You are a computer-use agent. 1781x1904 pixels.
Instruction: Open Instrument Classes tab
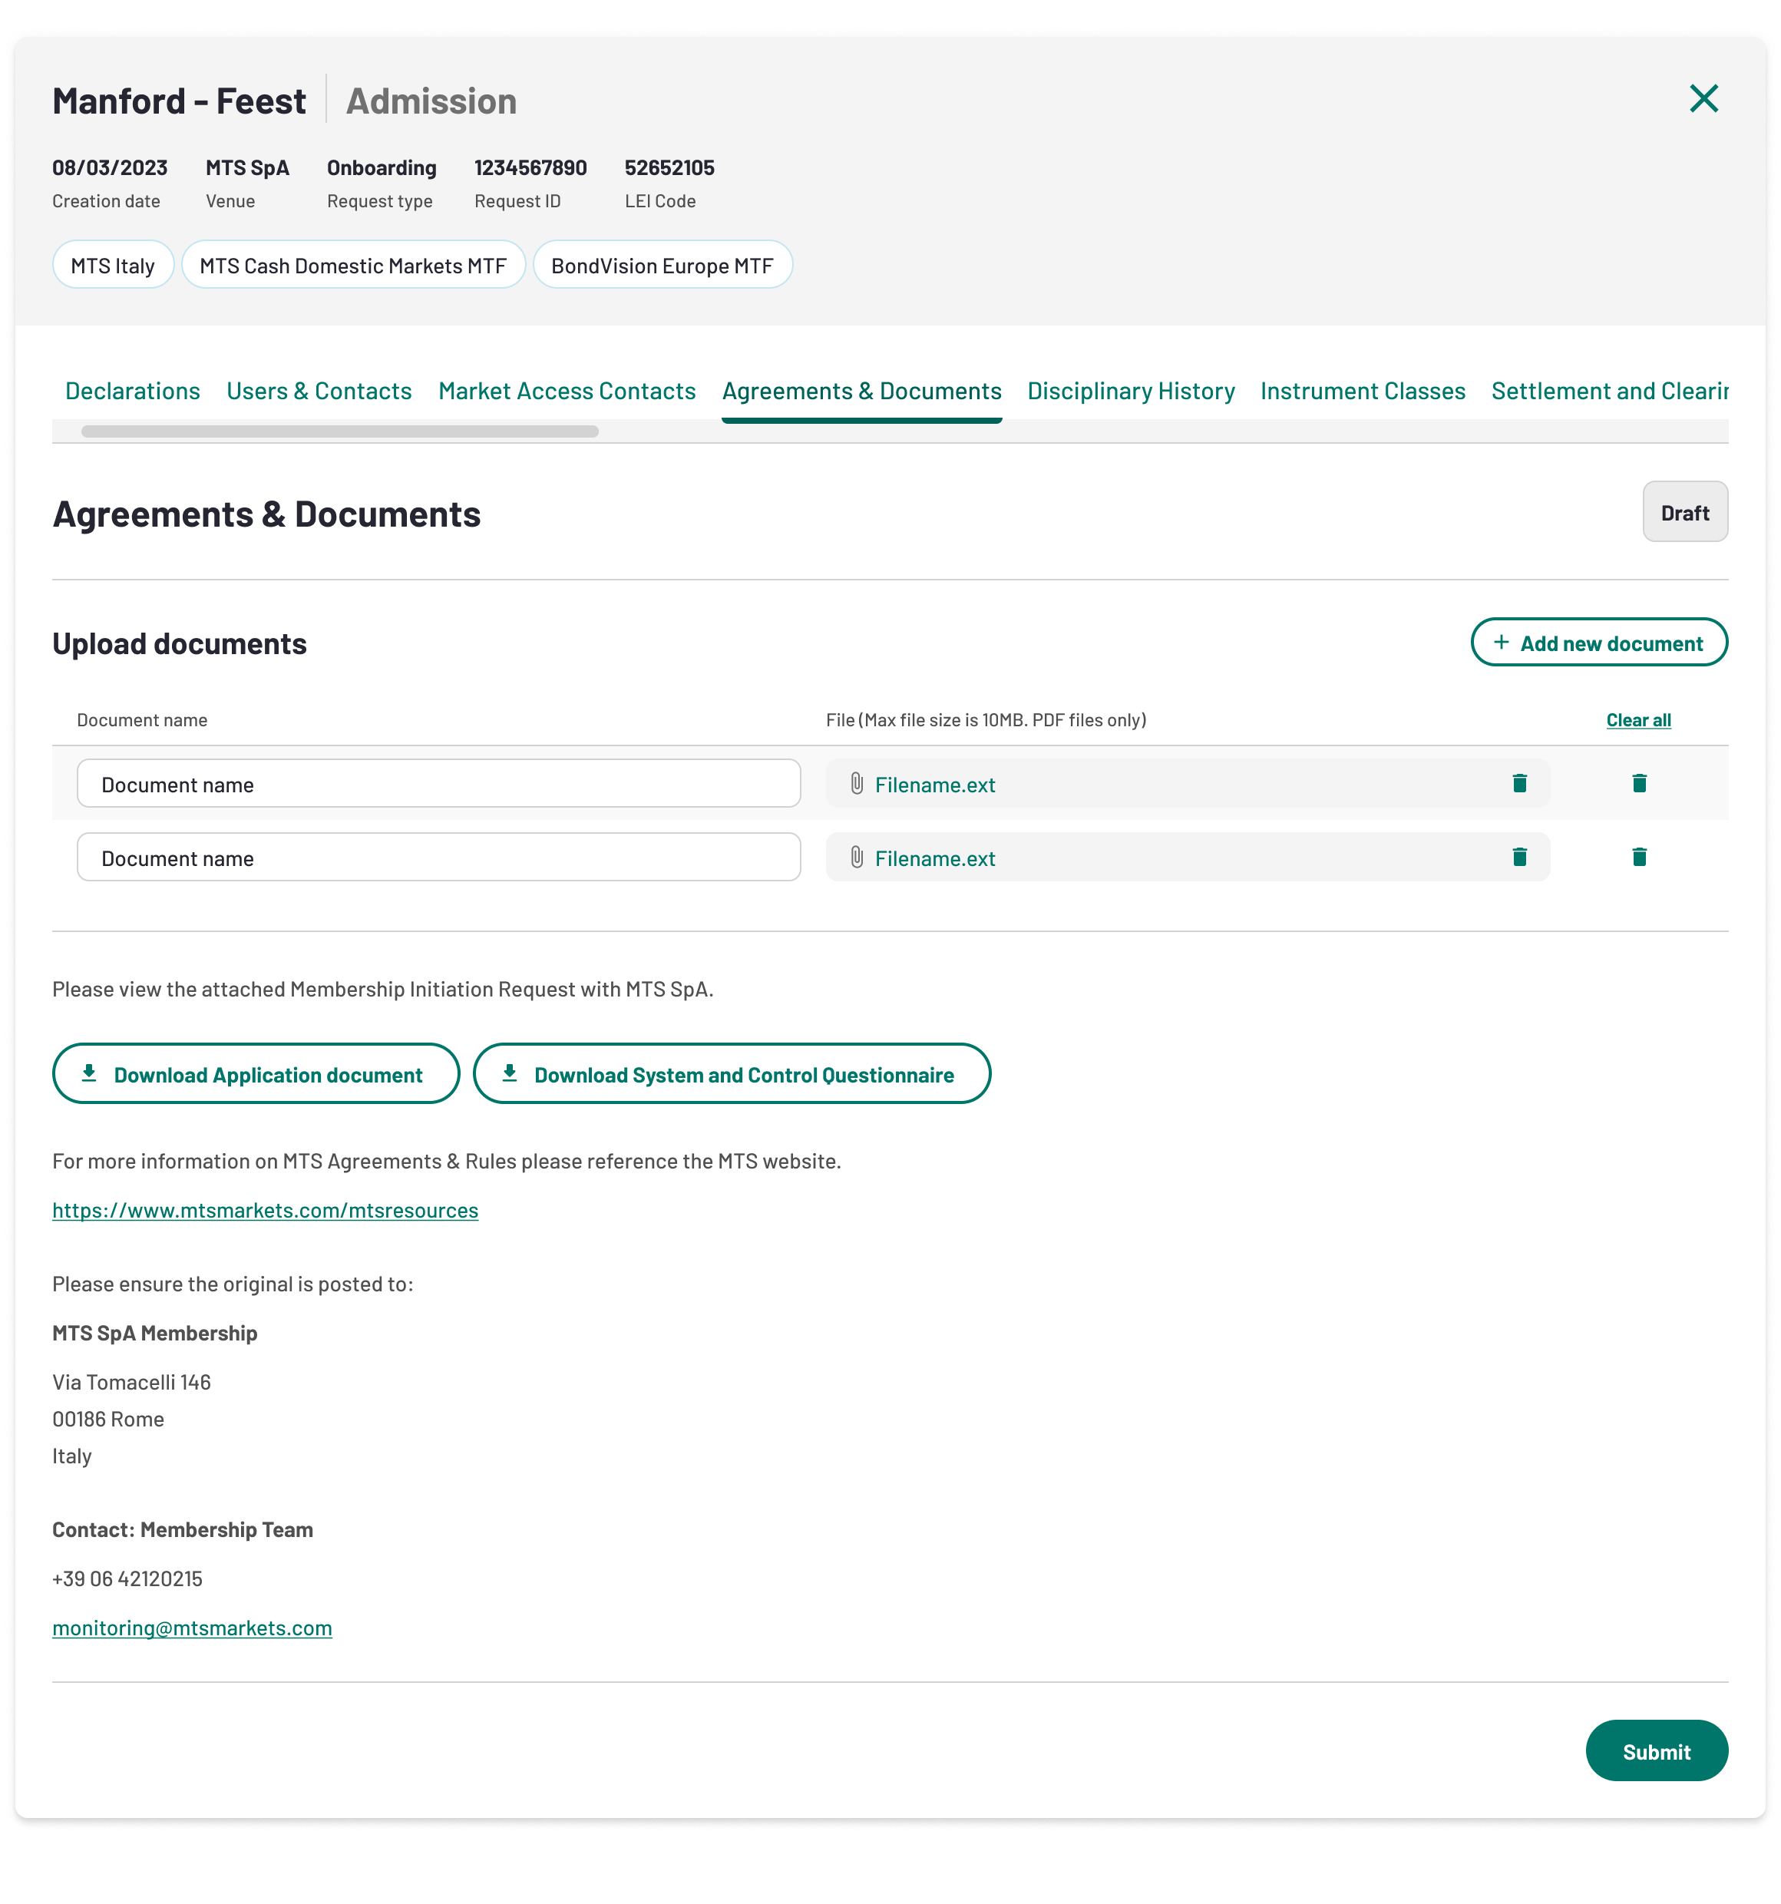(x=1363, y=391)
